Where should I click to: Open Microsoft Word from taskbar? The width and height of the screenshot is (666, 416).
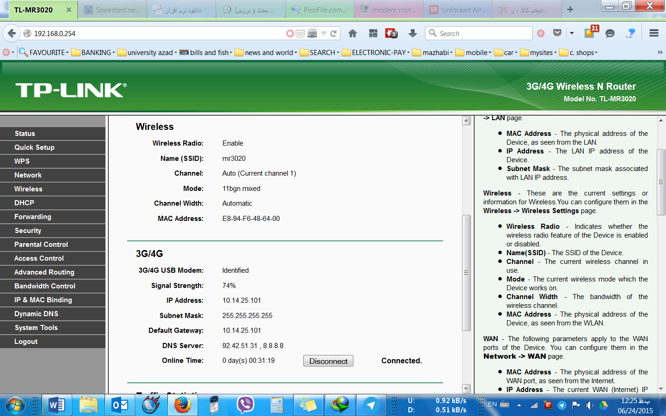click(x=57, y=405)
